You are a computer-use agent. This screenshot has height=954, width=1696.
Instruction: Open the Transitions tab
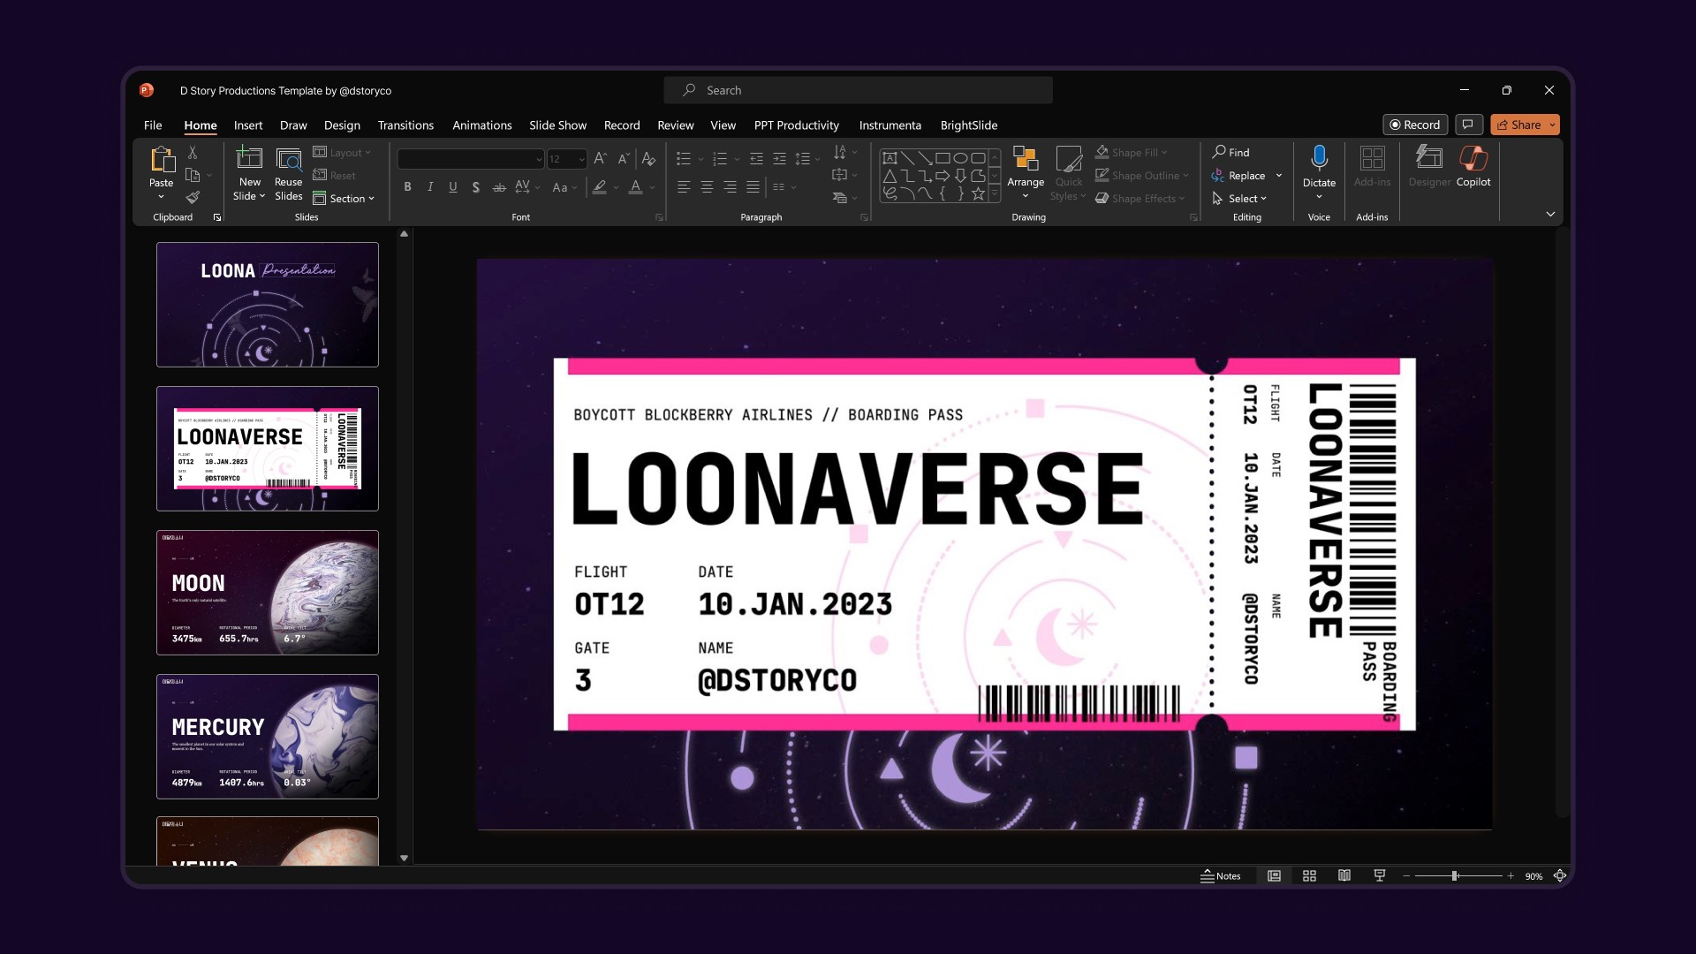point(405,125)
